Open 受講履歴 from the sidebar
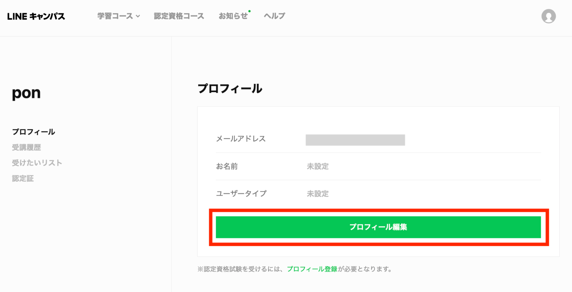Image resolution: width=572 pixels, height=292 pixels. click(x=27, y=148)
